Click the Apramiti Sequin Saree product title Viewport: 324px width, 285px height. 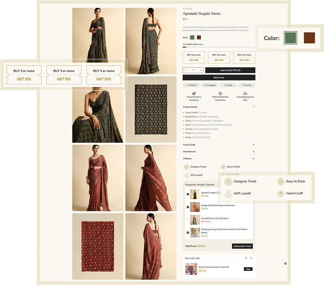point(201,13)
